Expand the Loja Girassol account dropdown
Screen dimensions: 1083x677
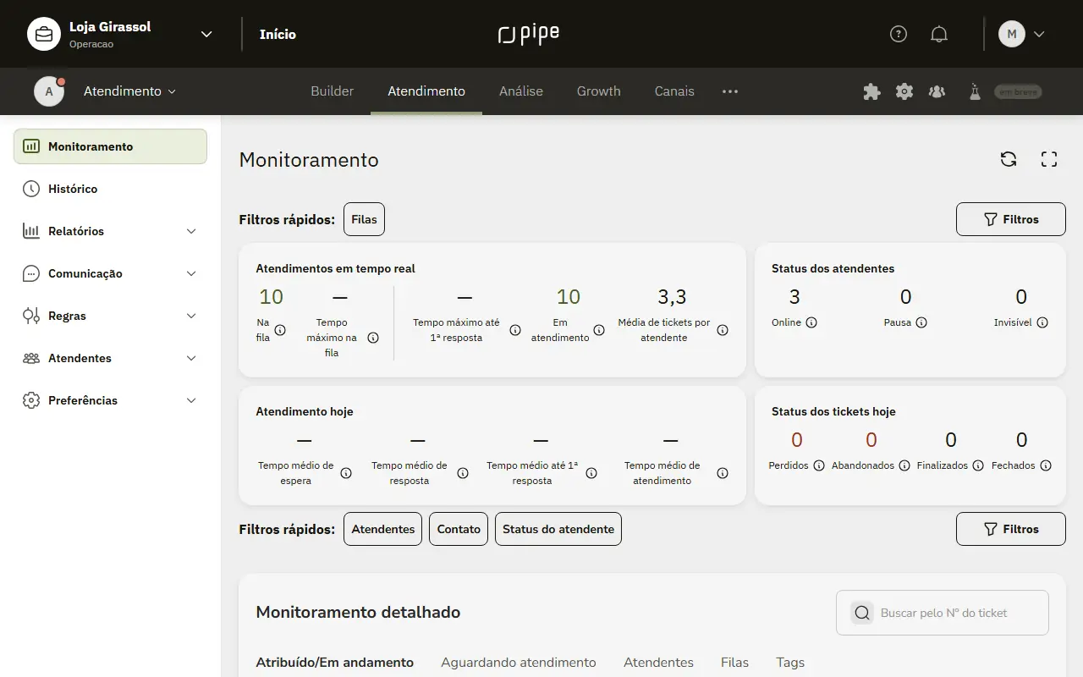(x=206, y=34)
